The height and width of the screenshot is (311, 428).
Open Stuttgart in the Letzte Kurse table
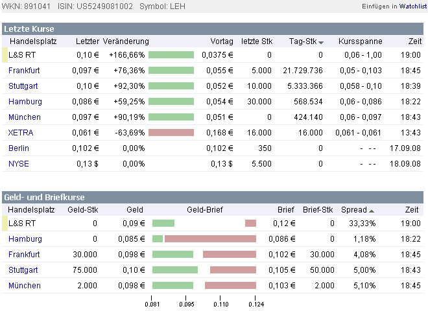coord(23,86)
